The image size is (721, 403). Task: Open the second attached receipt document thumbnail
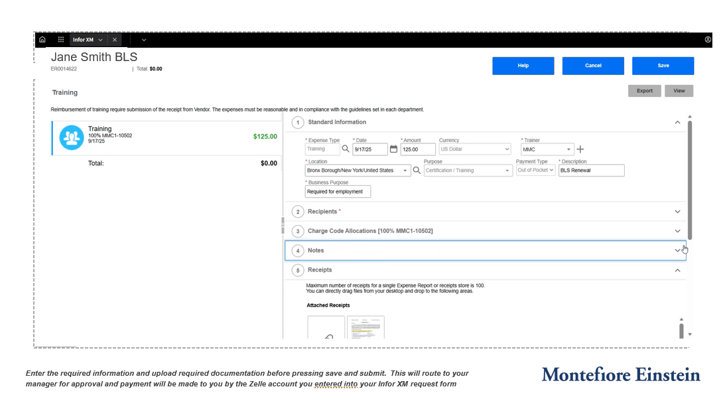click(x=365, y=327)
